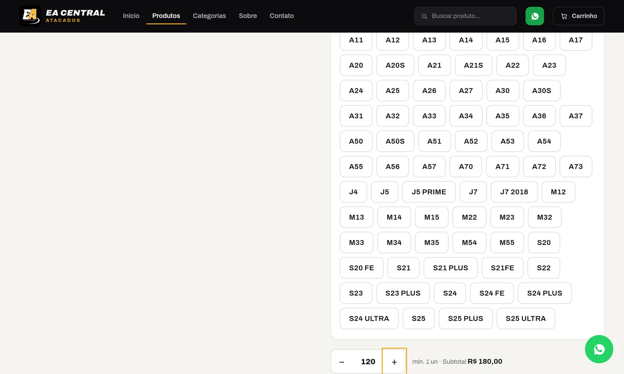
Task: Click the search magnifier icon
Action: [424, 16]
